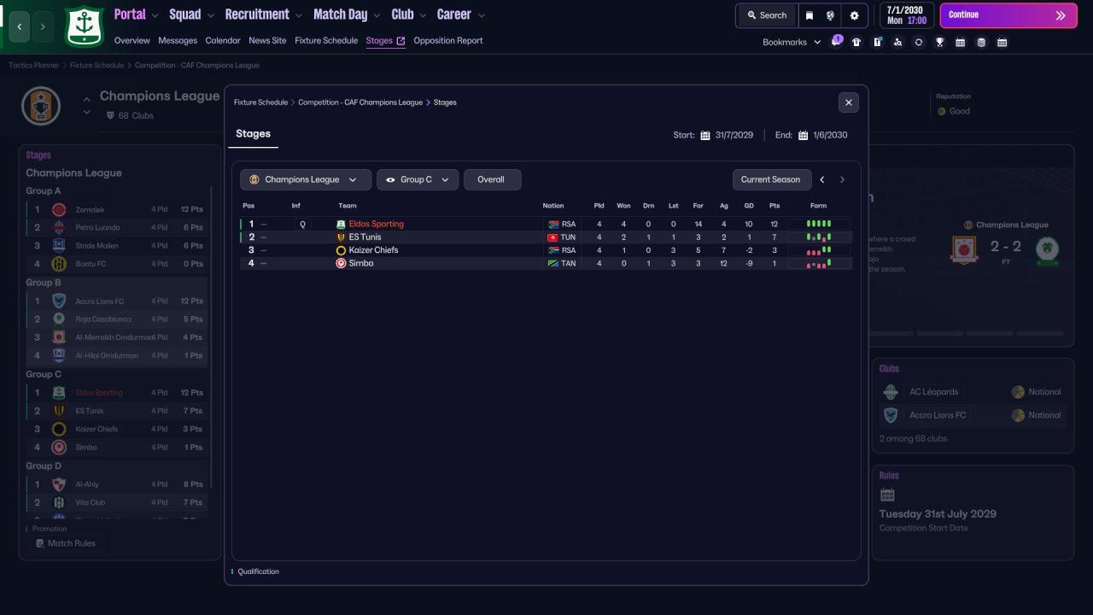Click the Start date calendar icon
This screenshot has width=1093, height=615.
(x=705, y=135)
